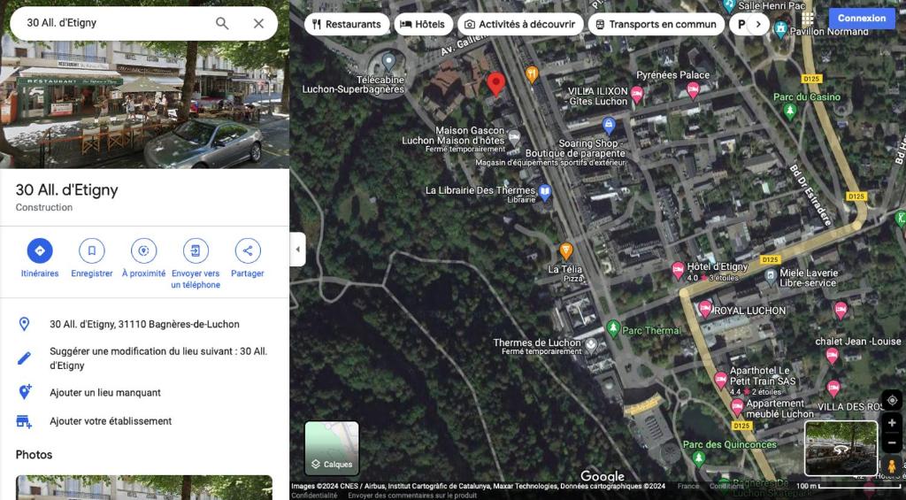Click the Photos section heading

point(35,454)
